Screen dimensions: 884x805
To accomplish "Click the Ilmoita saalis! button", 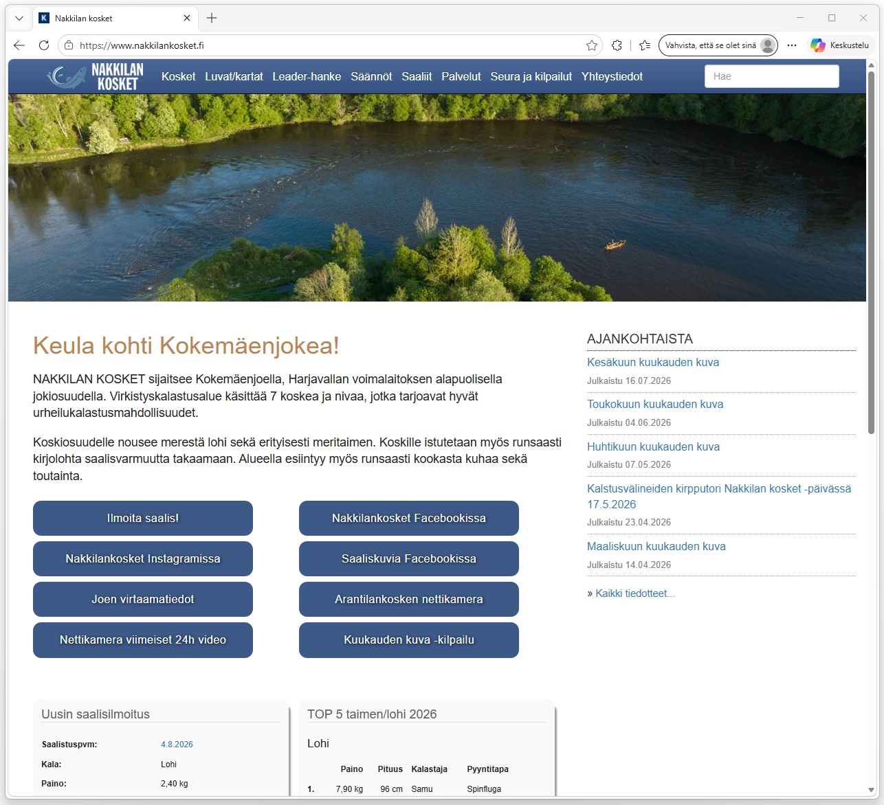I will click(x=143, y=518).
